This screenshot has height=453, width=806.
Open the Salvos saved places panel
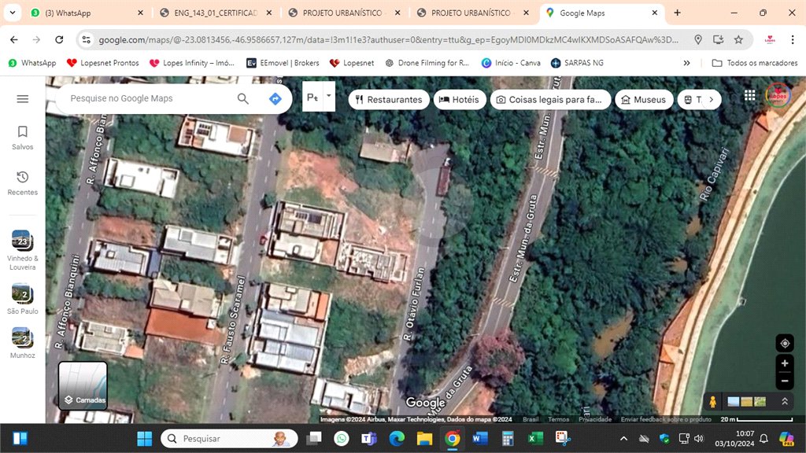pyautogui.click(x=23, y=138)
